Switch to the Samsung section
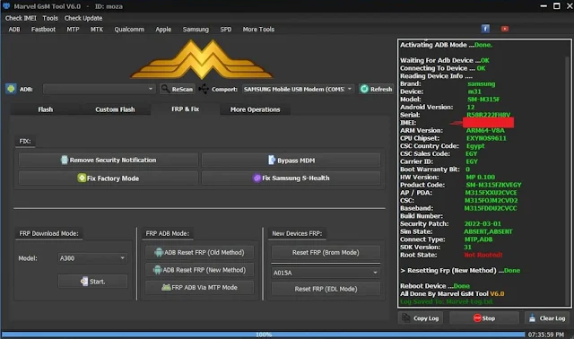574x339 pixels. click(x=196, y=30)
